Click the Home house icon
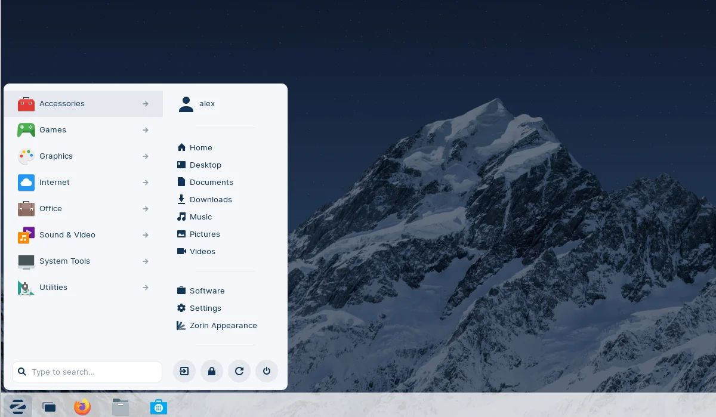The height and width of the screenshot is (417, 716). [181, 147]
